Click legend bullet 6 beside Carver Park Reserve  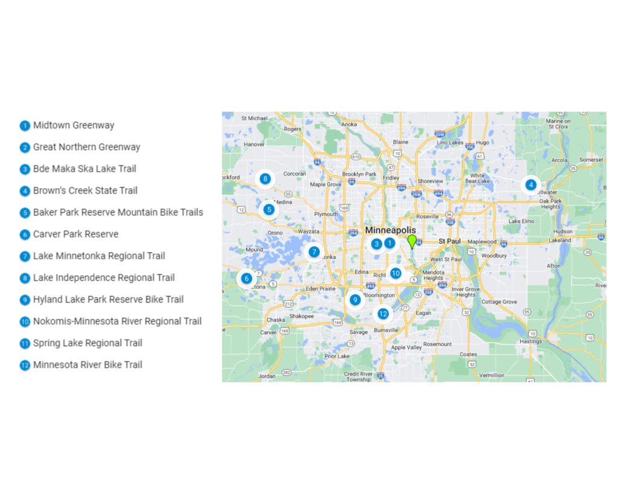(x=25, y=235)
